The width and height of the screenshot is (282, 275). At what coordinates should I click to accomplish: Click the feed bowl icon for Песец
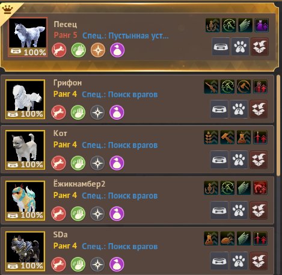tap(221, 47)
